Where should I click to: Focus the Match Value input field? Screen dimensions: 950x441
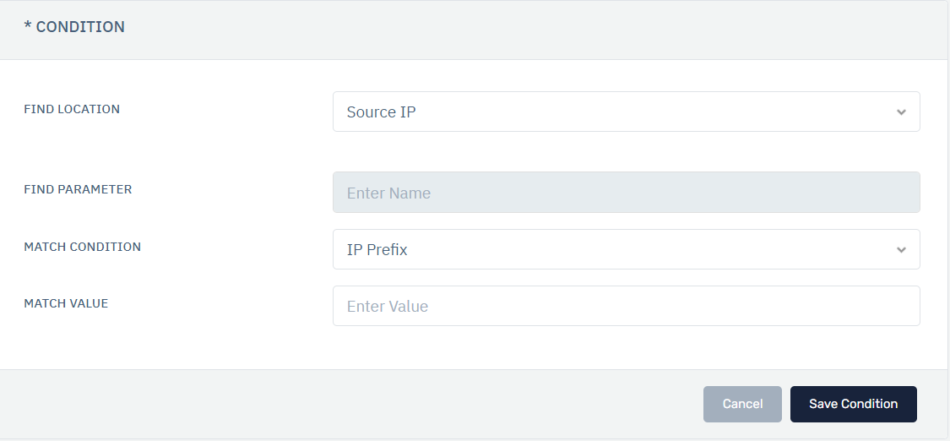point(625,306)
